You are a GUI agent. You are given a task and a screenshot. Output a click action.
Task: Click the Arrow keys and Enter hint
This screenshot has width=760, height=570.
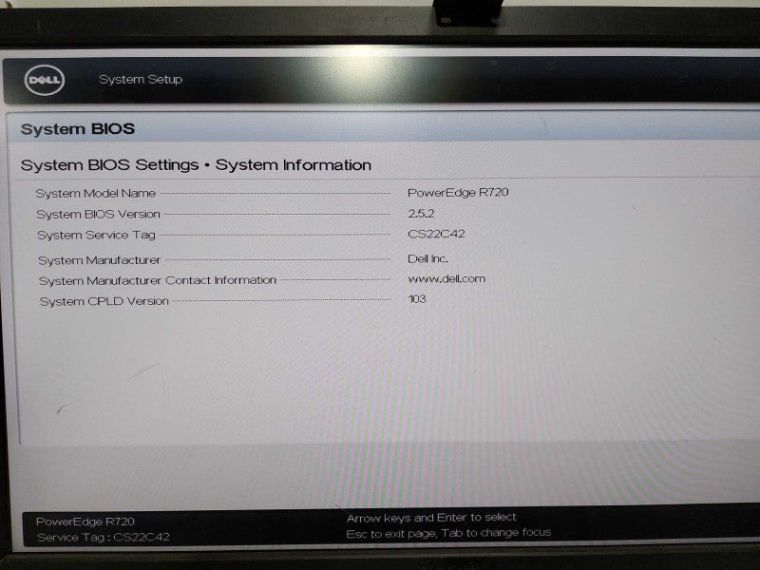click(x=431, y=518)
